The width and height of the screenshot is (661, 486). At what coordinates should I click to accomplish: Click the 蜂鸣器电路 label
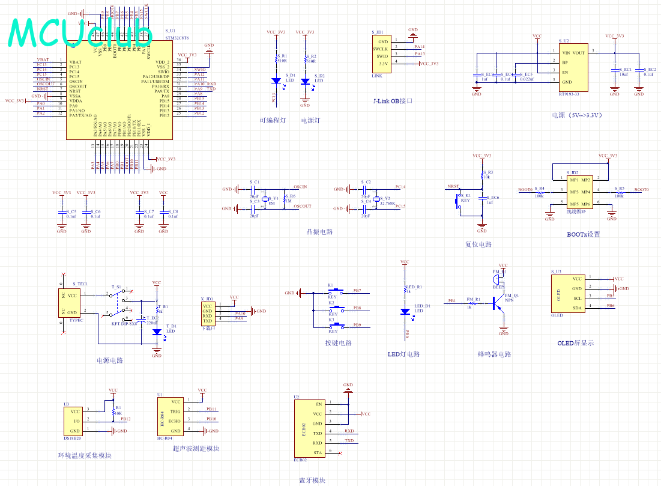(x=495, y=354)
